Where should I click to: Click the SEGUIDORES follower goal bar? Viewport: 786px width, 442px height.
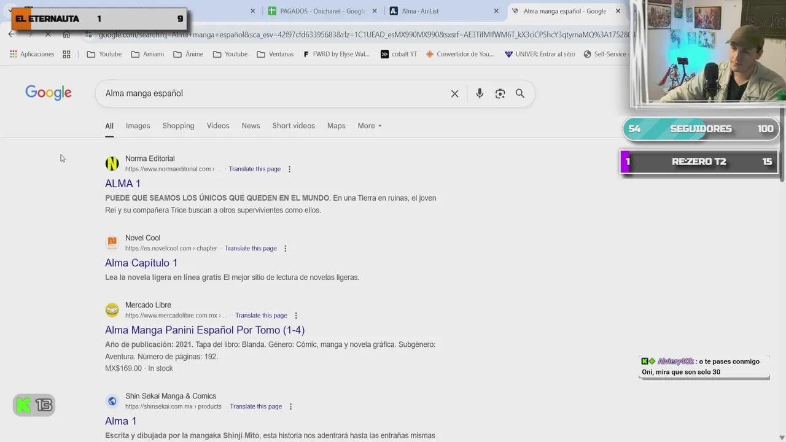point(701,129)
